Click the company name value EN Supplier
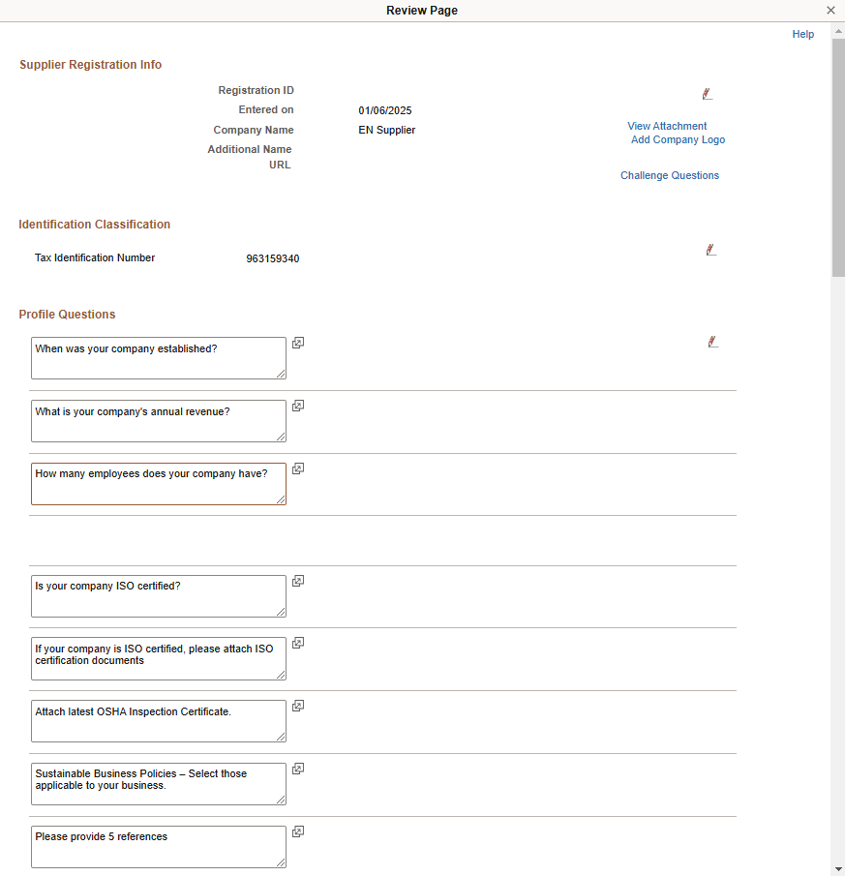 (x=386, y=130)
